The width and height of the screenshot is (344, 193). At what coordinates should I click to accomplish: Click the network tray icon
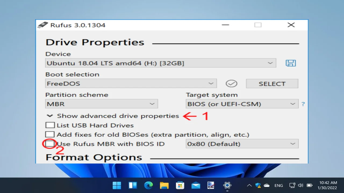point(292,185)
